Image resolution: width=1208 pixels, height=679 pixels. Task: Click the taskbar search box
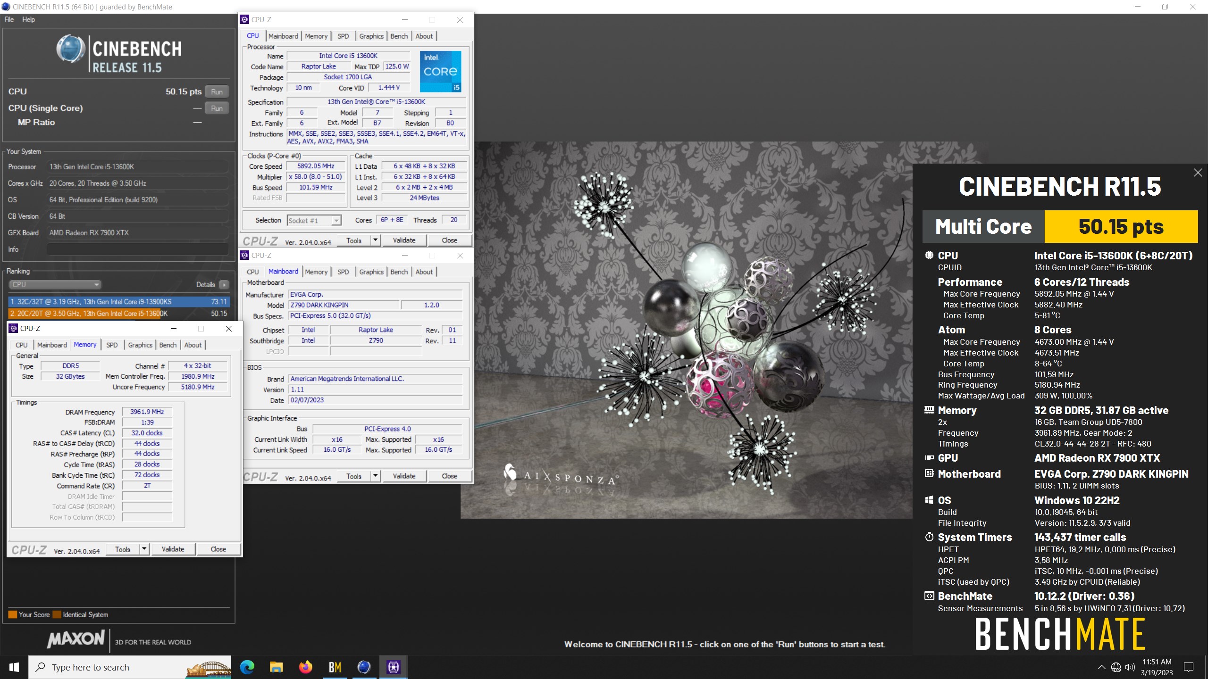tap(130, 667)
